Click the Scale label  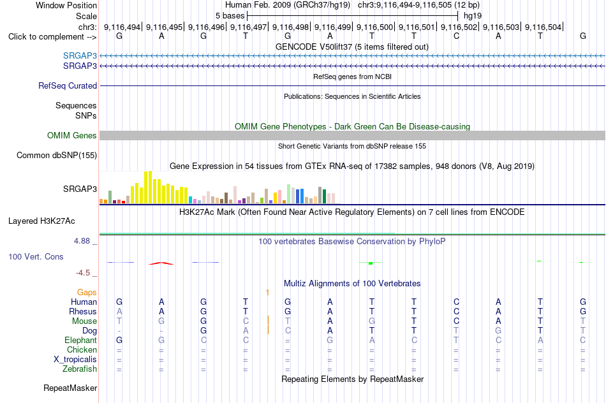point(86,16)
